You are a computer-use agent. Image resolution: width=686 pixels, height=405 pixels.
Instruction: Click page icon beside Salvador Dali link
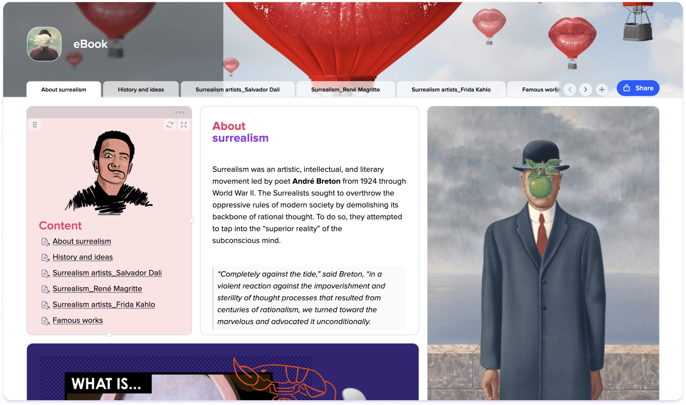point(46,273)
